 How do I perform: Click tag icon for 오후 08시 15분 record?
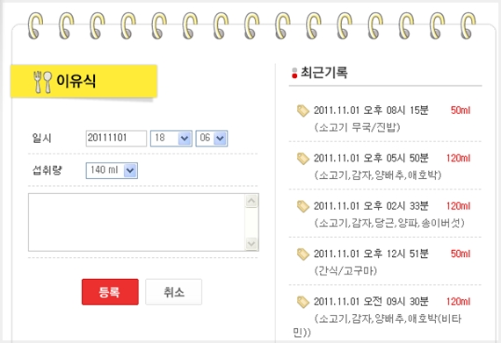(x=302, y=111)
